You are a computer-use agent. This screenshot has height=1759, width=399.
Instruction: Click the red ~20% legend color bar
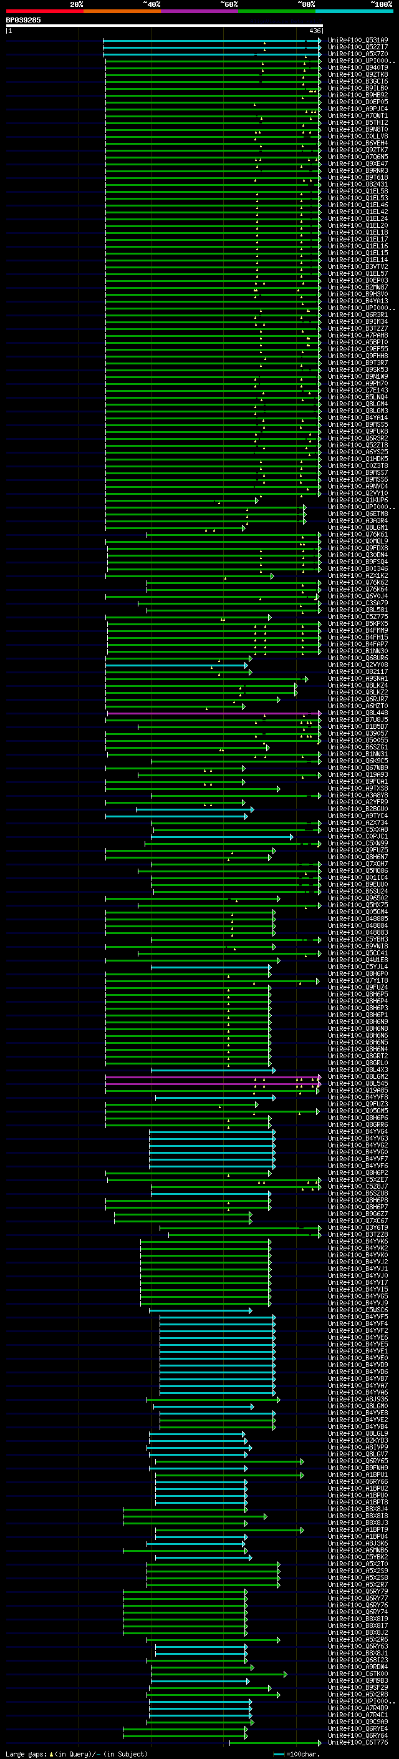coord(44,12)
